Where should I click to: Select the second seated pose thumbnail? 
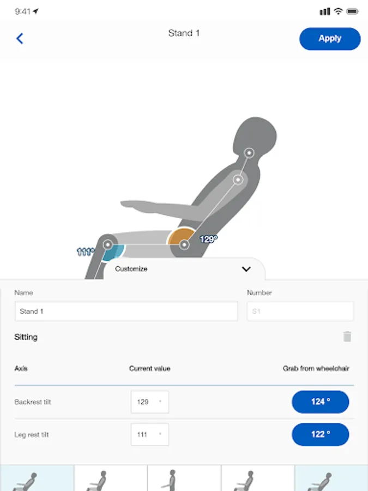point(110,478)
